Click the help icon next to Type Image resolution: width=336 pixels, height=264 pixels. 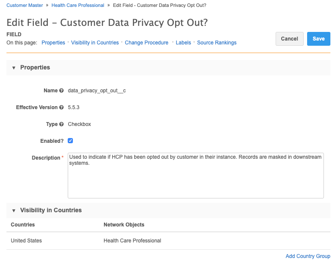tap(62, 124)
